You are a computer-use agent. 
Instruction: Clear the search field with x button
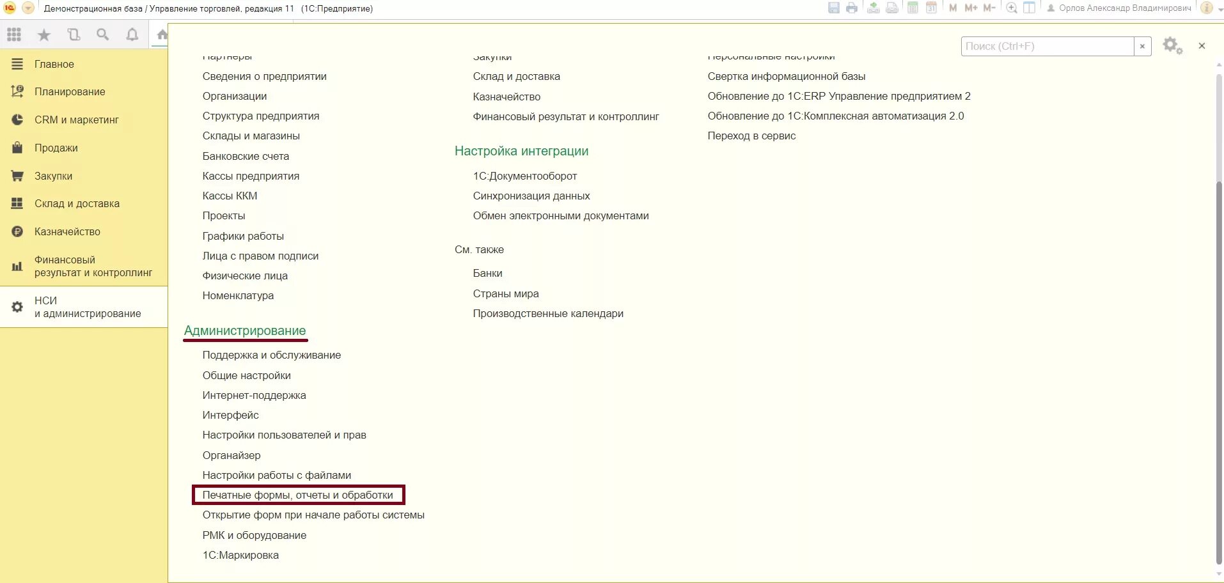1142,46
